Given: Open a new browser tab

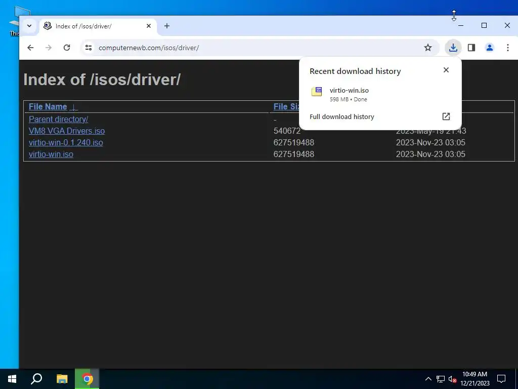Looking at the screenshot, I should pyautogui.click(x=167, y=26).
